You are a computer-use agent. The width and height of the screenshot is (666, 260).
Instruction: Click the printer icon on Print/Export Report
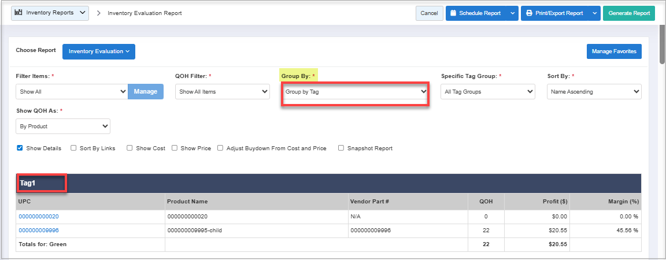point(528,13)
